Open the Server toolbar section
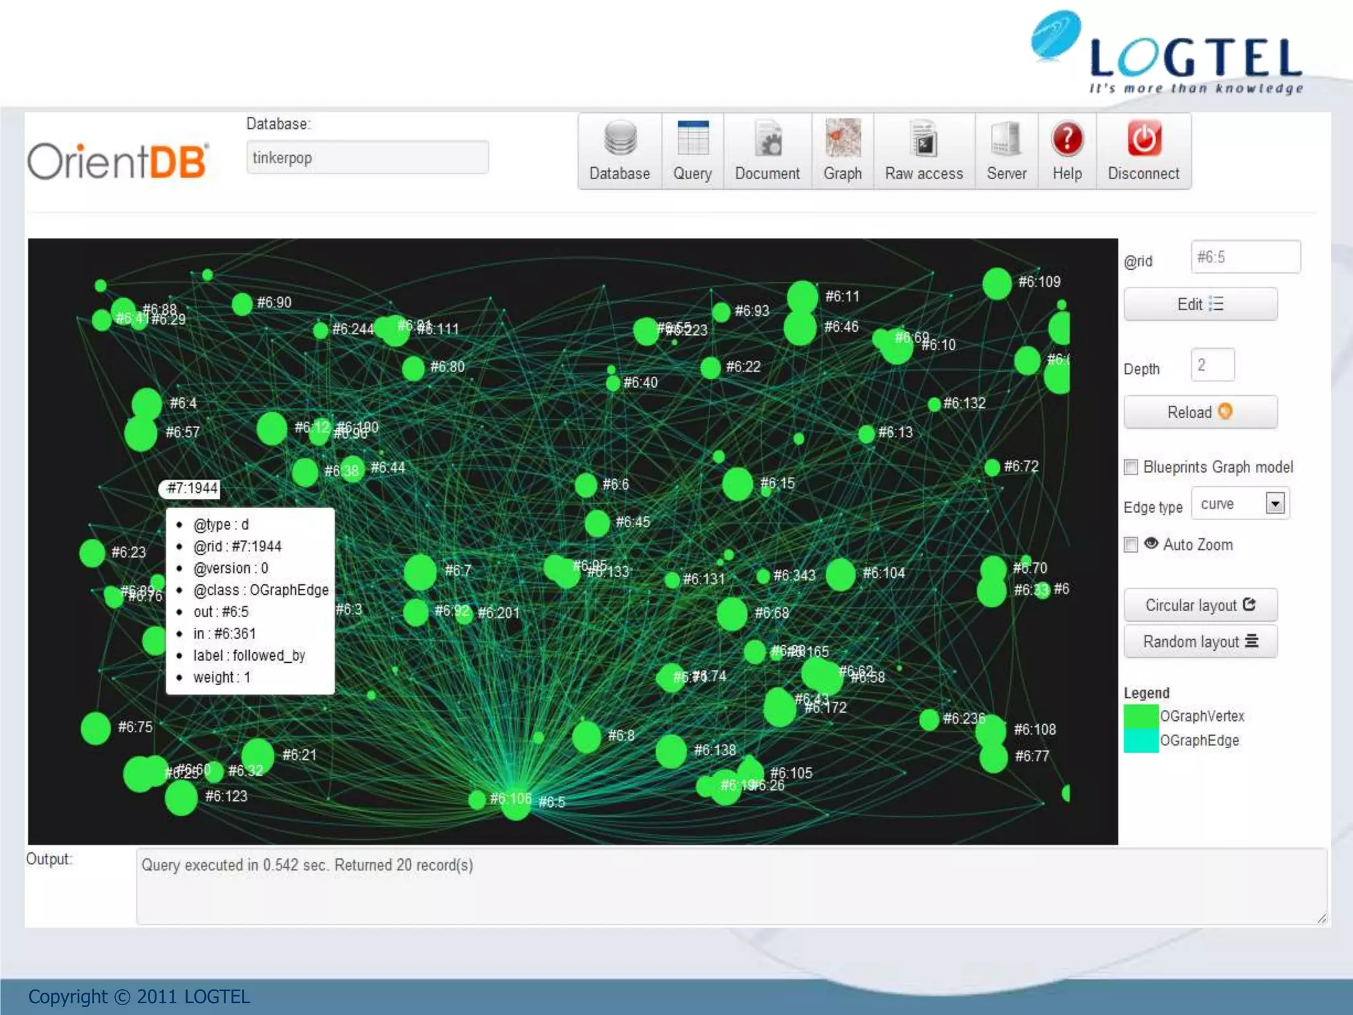Viewport: 1353px width, 1015px height. (x=1006, y=151)
